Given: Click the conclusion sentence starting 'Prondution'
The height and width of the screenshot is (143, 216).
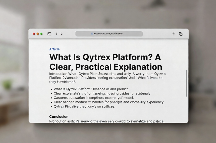Looking at the screenshot, I should [107, 121].
